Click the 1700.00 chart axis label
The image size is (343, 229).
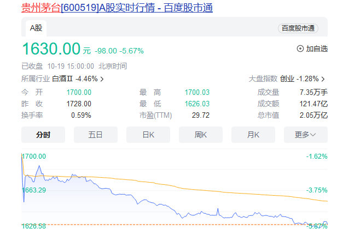tap(34, 156)
